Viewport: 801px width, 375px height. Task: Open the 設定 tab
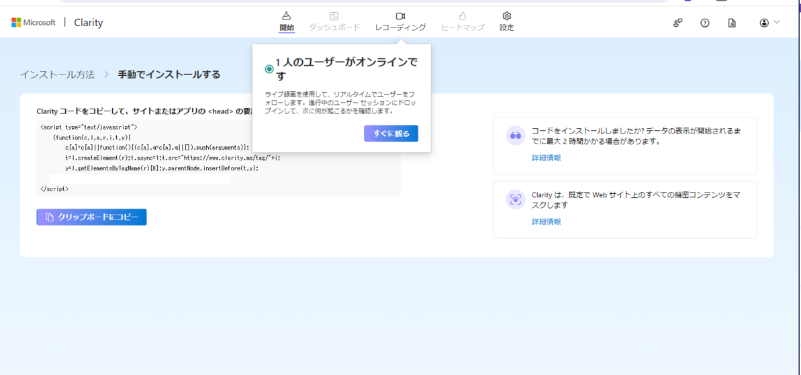coord(507,22)
